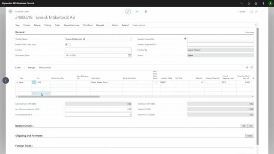Open the Order menu
The width and height of the screenshot is (274, 154).
(57, 25)
